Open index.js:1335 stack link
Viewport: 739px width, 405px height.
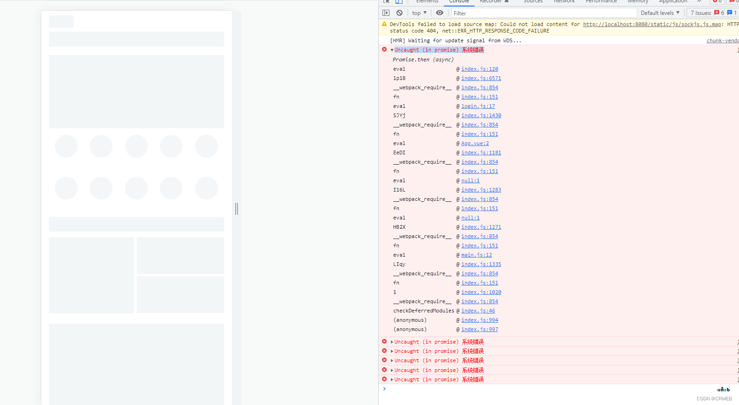pos(481,264)
